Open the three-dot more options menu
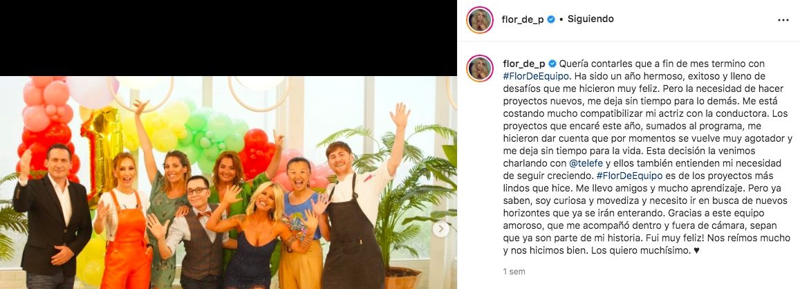Viewport: 800px width, 289px height. (783, 20)
